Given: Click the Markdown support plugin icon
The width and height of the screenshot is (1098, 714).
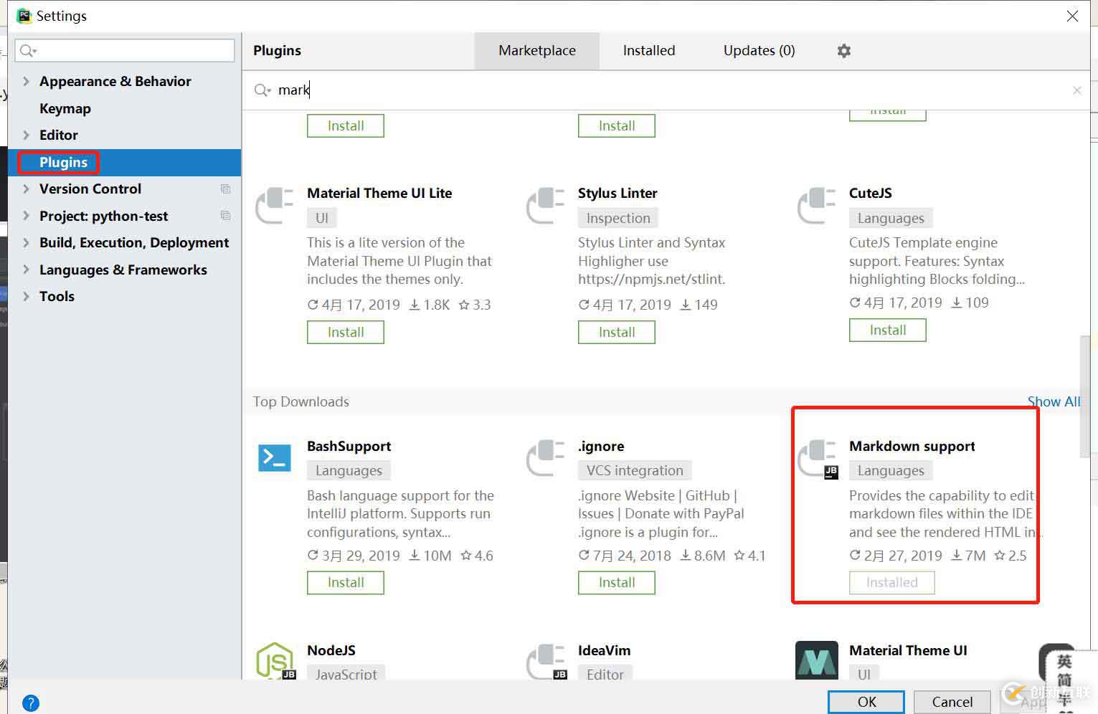Looking at the screenshot, I should click(x=818, y=459).
